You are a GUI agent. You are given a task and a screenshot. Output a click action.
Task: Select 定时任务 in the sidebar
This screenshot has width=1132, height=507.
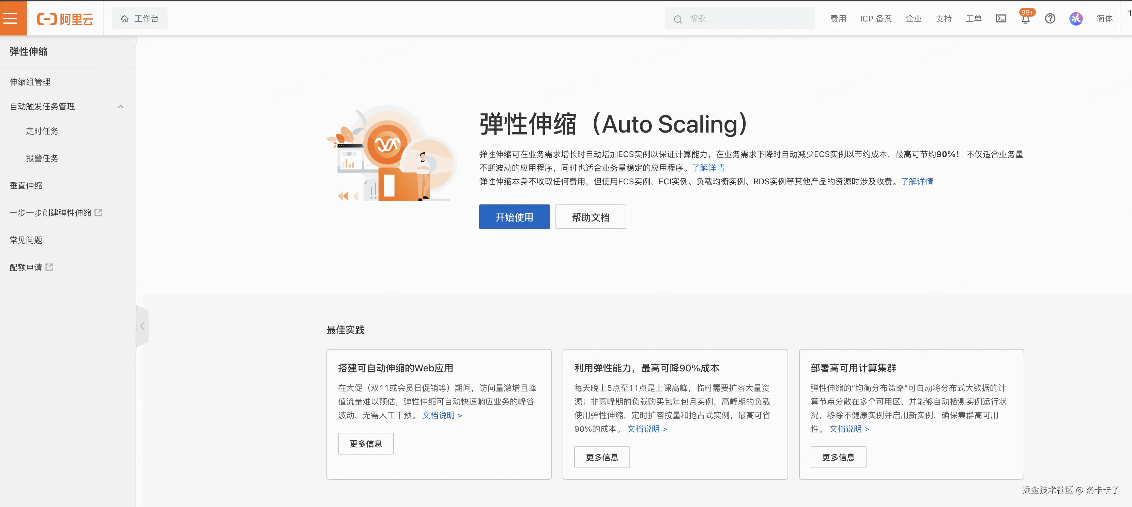(x=42, y=131)
